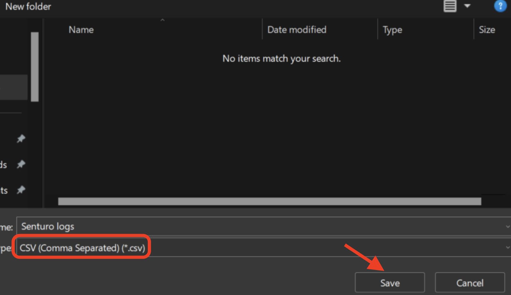Click the navigation pane vertical scrollbar
The width and height of the screenshot is (511, 295).
[x=35, y=67]
